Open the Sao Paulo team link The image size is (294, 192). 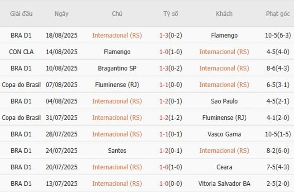pos(224,101)
